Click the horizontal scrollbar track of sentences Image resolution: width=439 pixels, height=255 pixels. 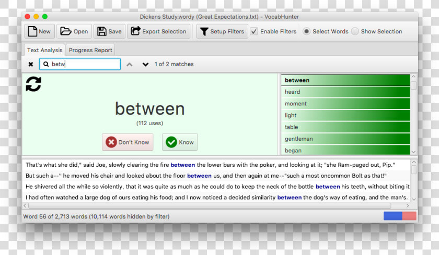click(210, 206)
